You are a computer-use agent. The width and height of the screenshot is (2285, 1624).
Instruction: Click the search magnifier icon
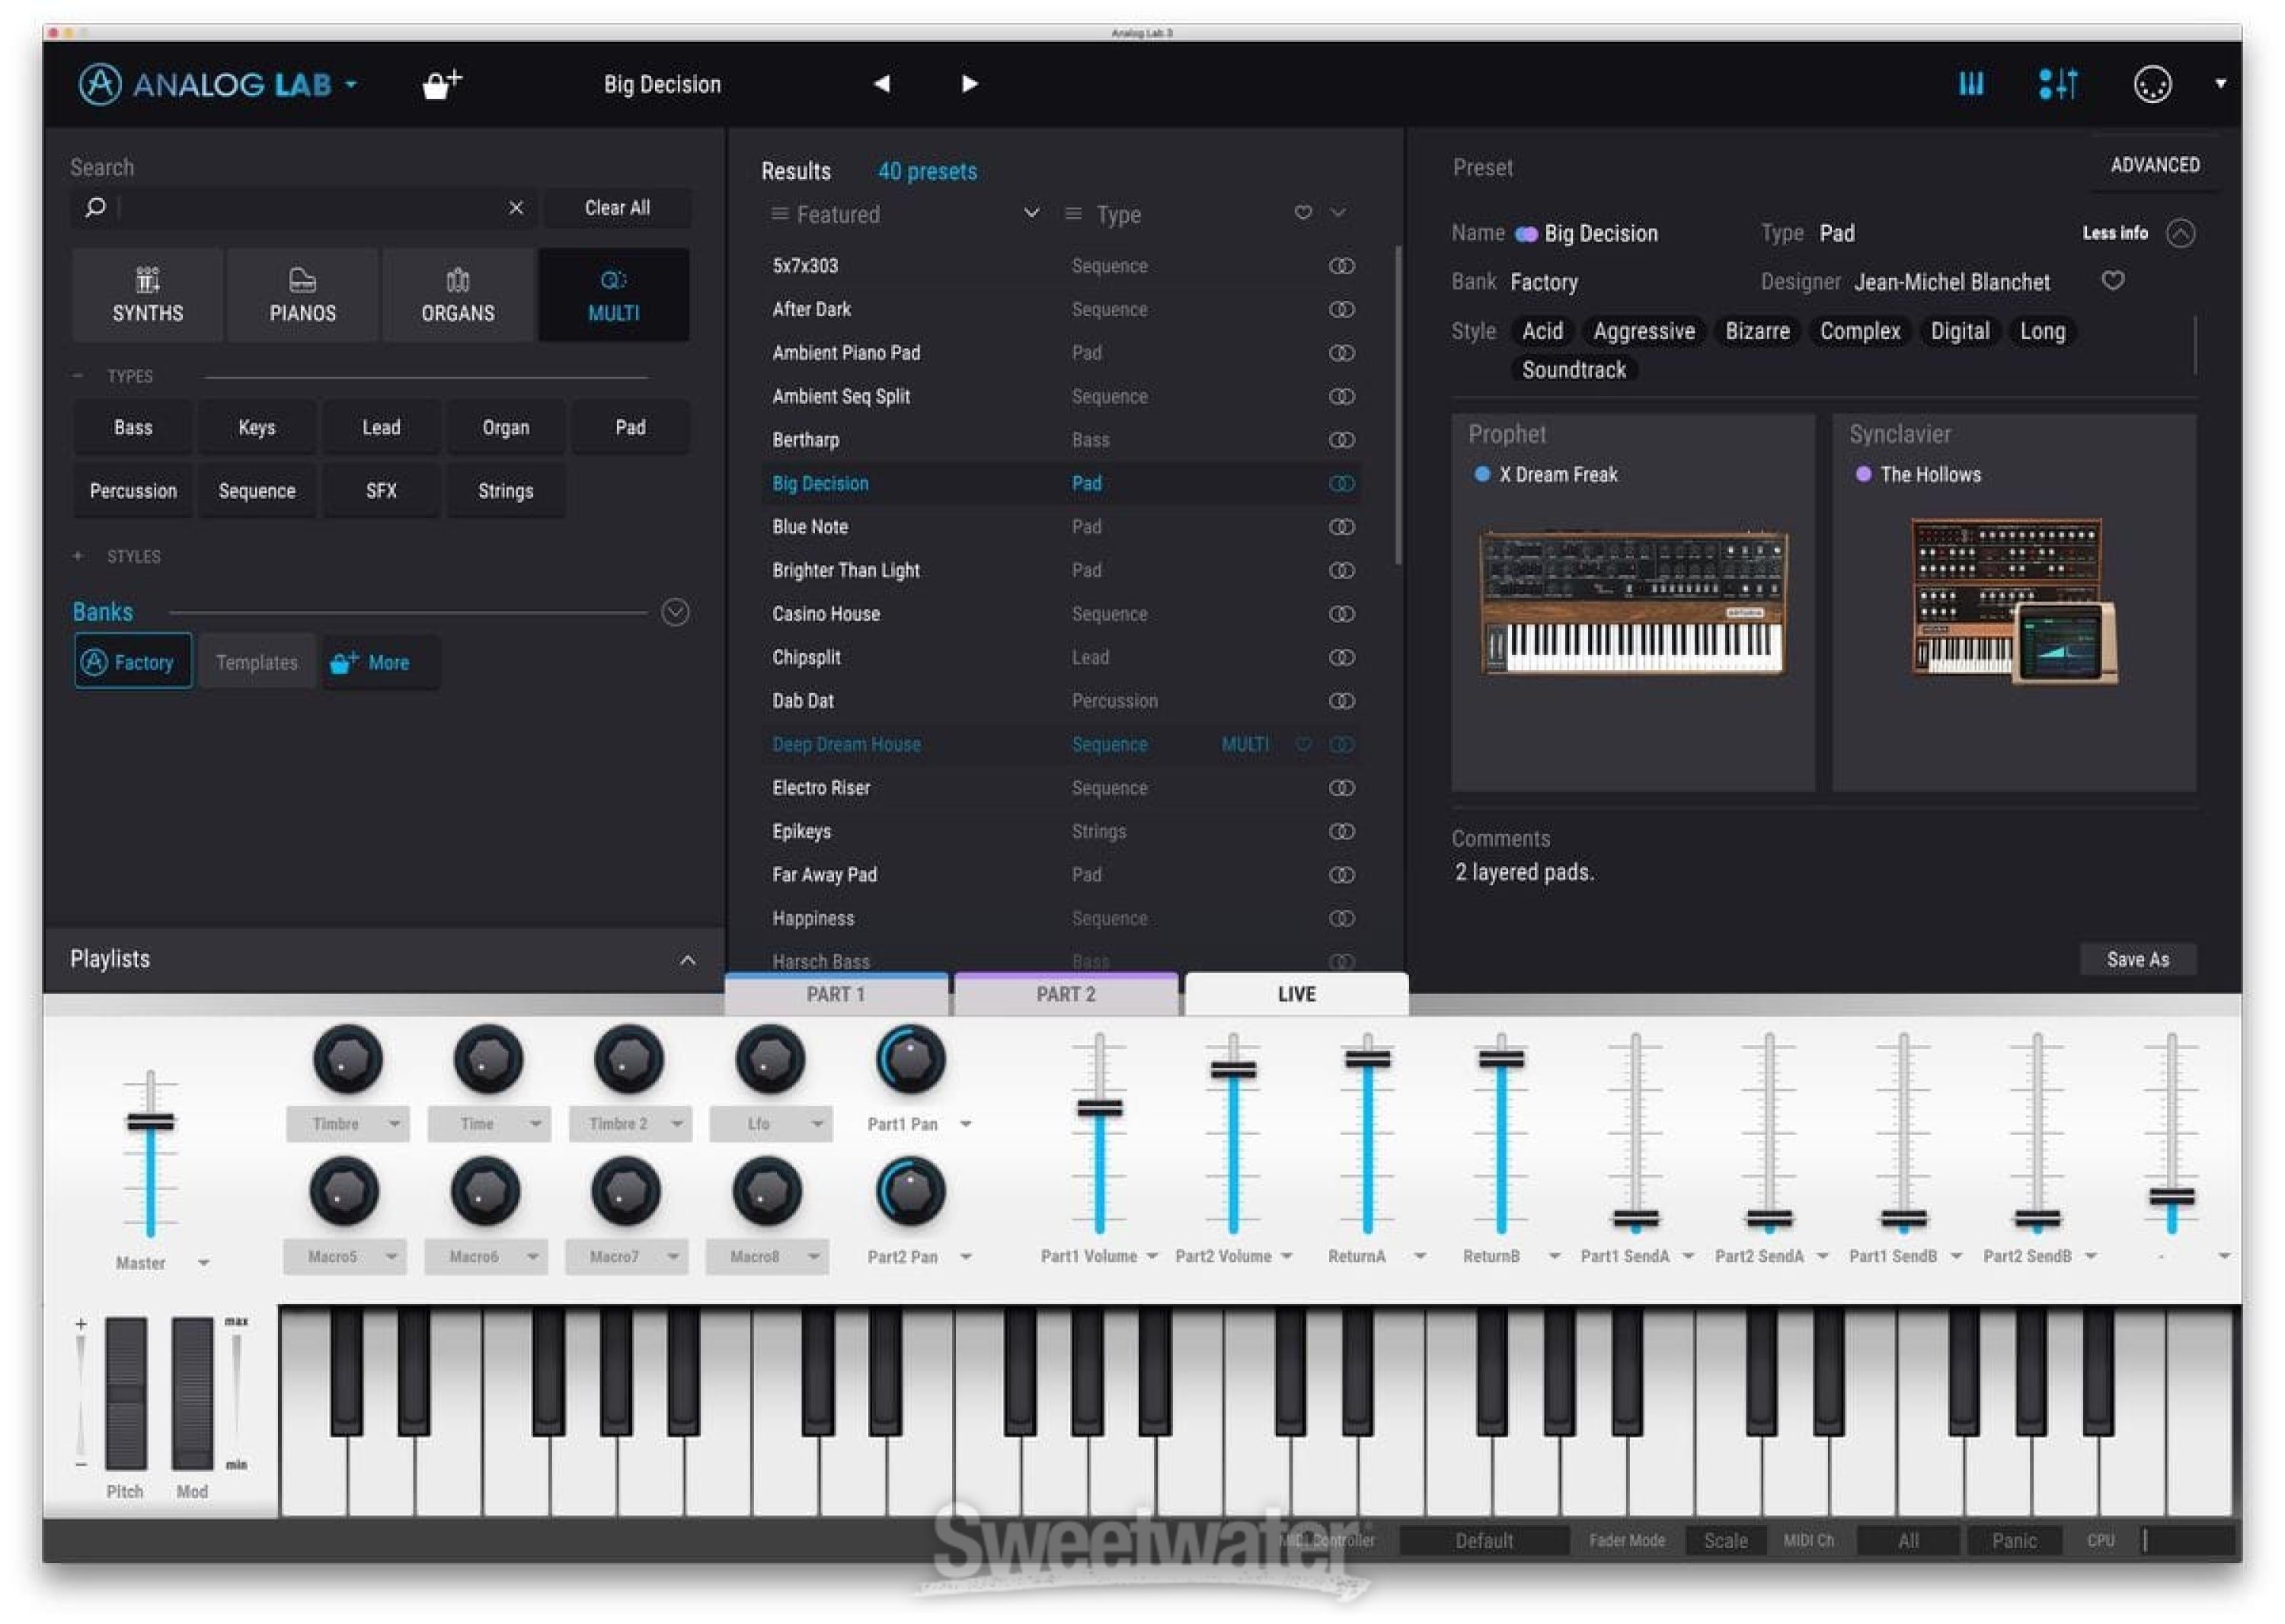pos(95,208)
